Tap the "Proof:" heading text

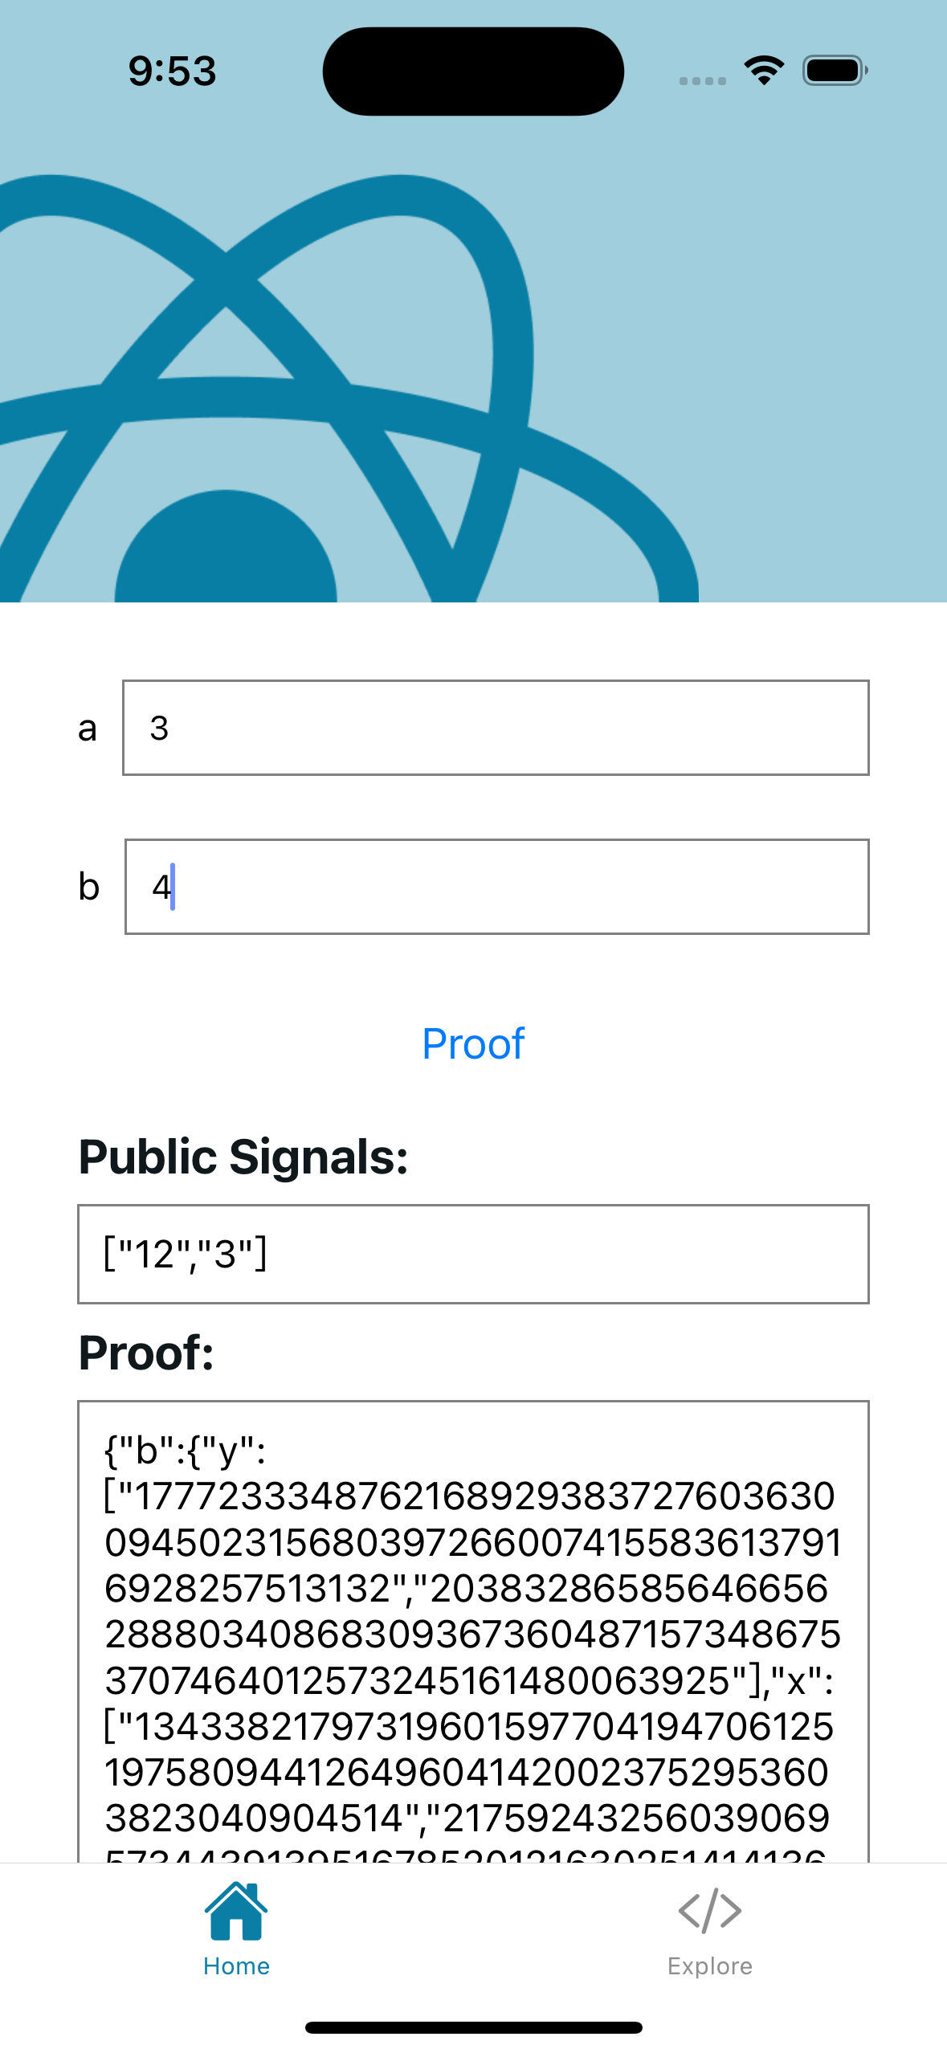coord(146,1353)
